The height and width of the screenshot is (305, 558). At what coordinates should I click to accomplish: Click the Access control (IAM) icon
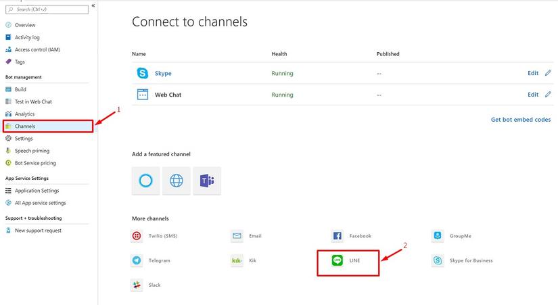(x=8, y=49)
